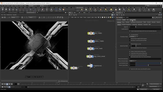This screenshot has width=163, height=92.
Task: Click the rslightdome1 light node icon
Action: tap(90, 66)
